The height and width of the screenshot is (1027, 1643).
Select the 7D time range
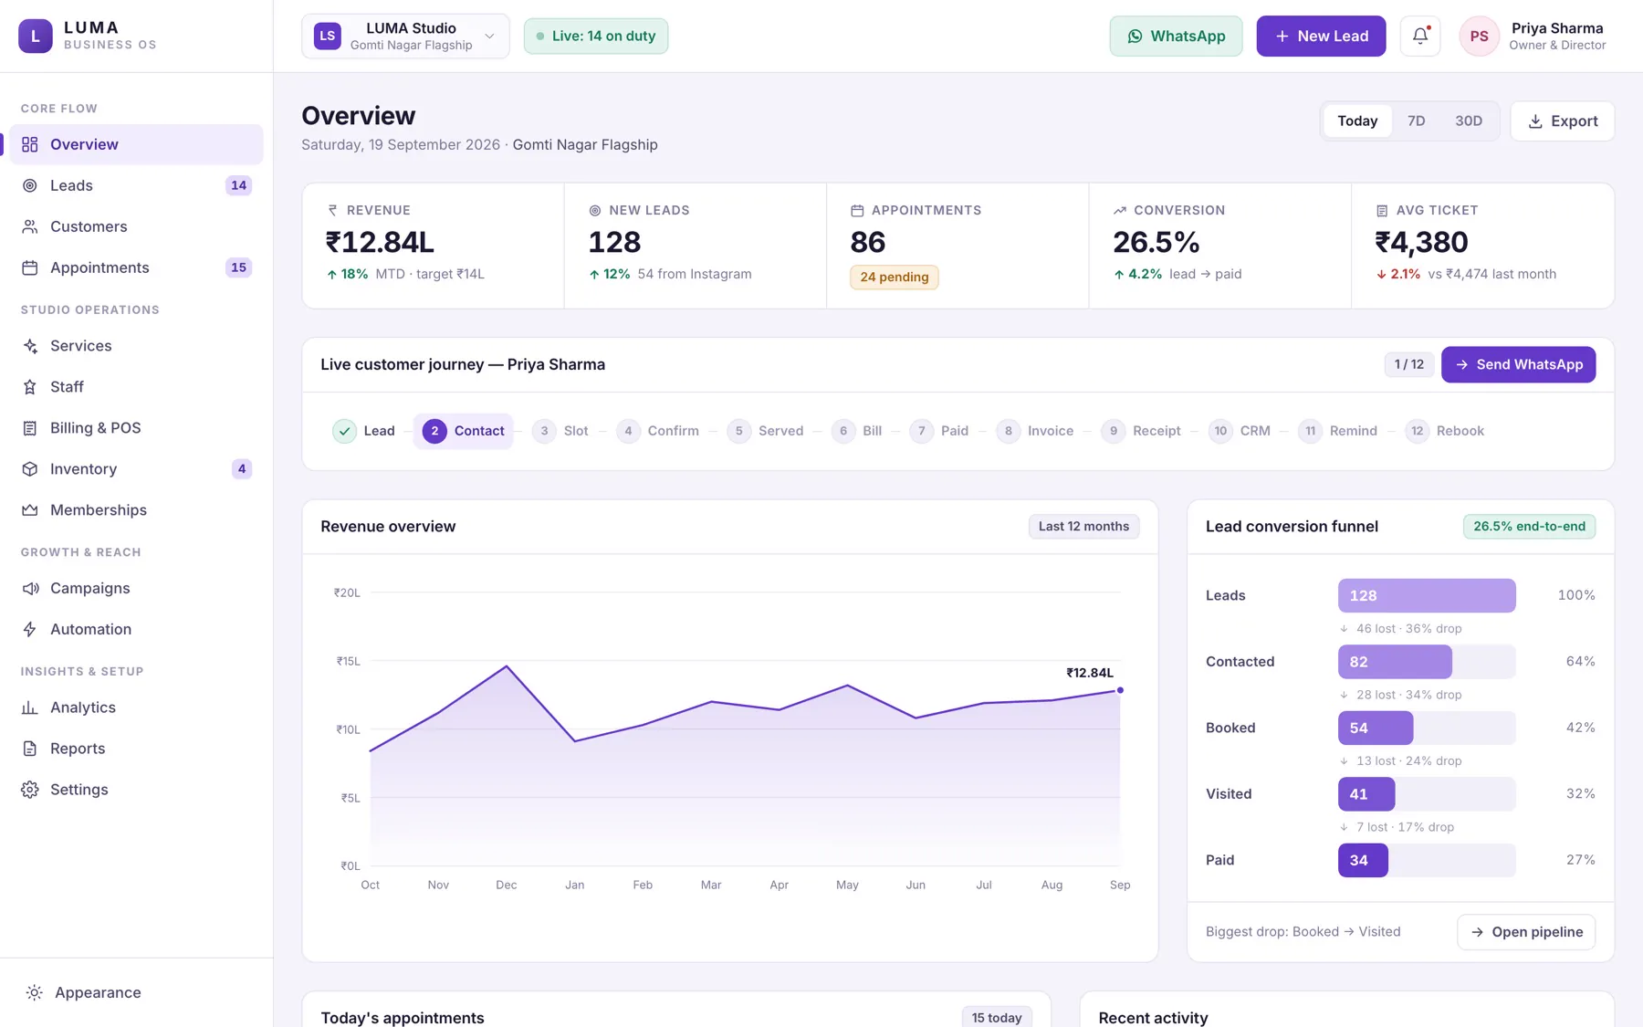coord(1416,121)
